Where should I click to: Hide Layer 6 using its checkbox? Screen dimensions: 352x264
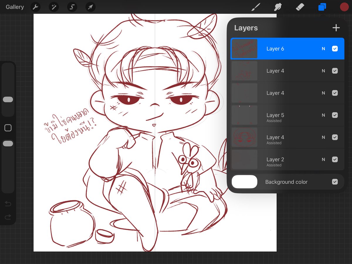point(335,49)
